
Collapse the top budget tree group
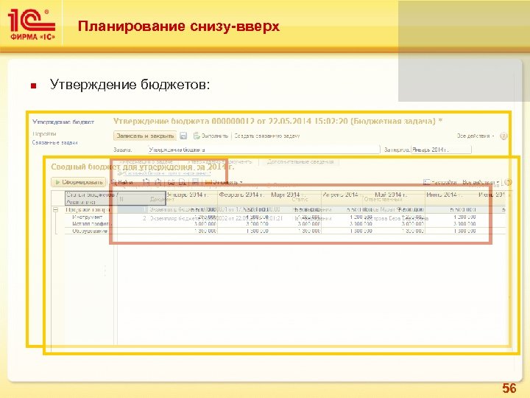(x=56, y=210)
